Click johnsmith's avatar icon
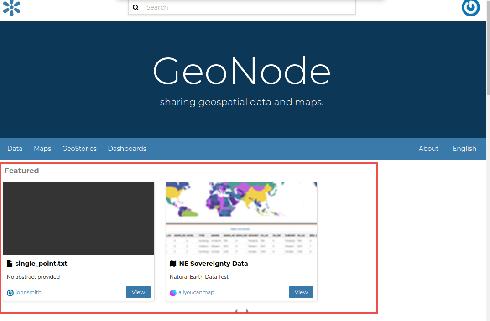 [x=10, y=292]
